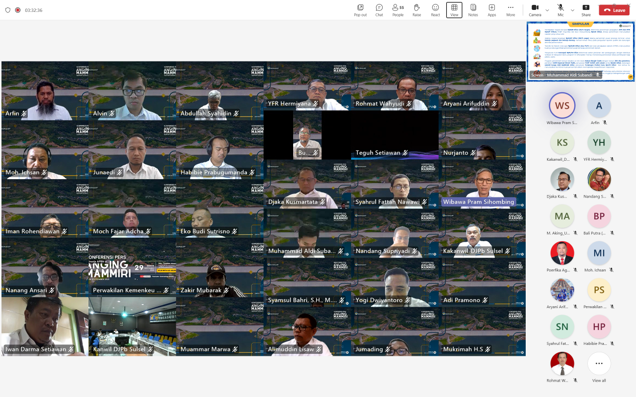Raise your hand in the meeting
Screen dimensions: 636x397
[416, 10]
